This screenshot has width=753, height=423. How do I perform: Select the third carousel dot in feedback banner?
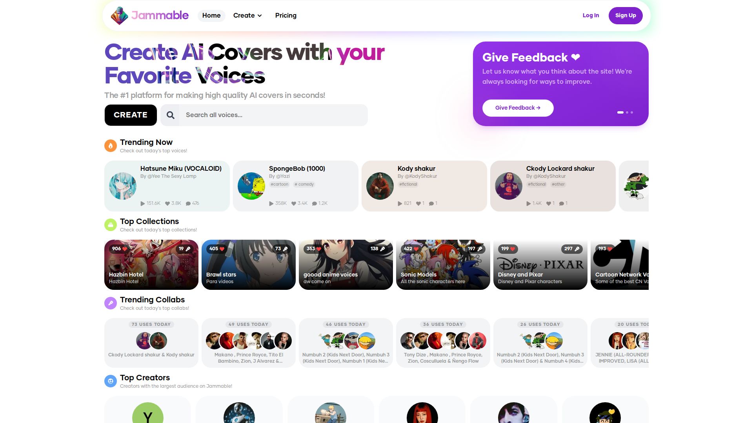[x=632, y=112]
